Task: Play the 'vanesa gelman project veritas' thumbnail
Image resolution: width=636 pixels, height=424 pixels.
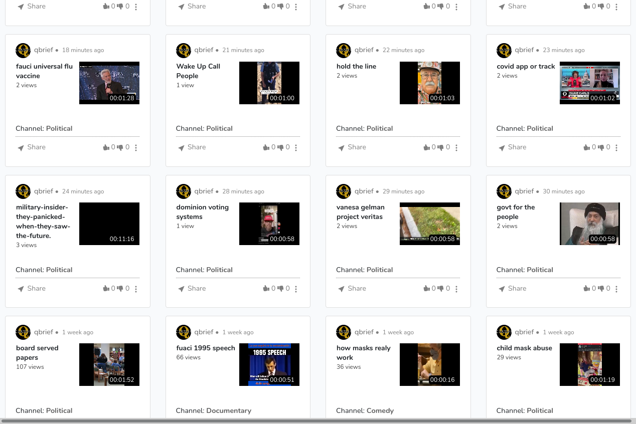Action: point(430,224)
